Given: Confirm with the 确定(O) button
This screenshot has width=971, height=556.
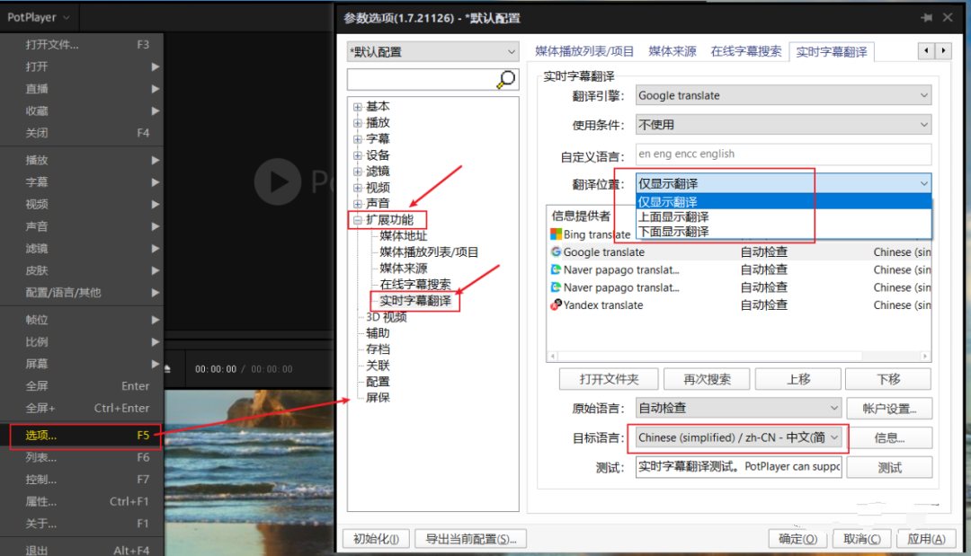Looking at the screenshot, I should coord(797,539).
